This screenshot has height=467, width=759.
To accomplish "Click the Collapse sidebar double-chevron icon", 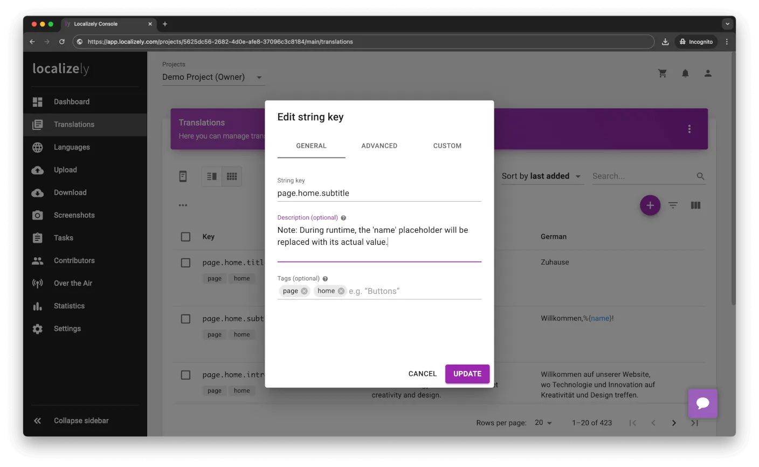I will (x=37, y=421).
